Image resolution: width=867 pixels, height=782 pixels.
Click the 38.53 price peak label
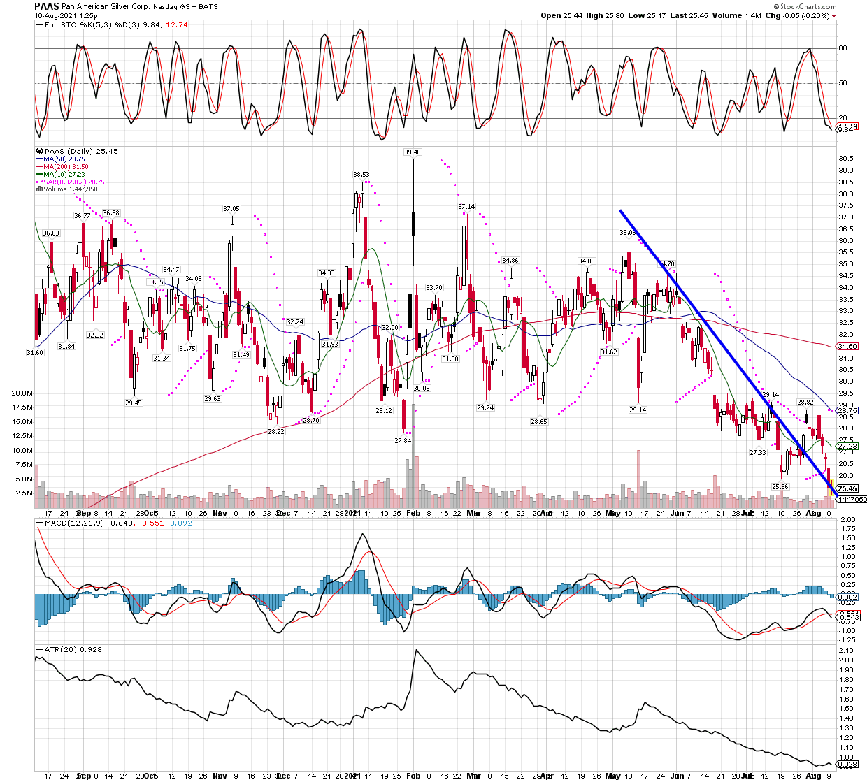361,175
